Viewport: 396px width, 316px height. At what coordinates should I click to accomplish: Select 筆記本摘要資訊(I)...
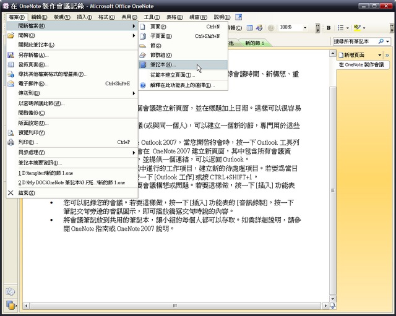[x=72, y=163]
